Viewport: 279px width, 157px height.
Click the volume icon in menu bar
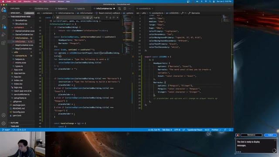coord(197,1)
